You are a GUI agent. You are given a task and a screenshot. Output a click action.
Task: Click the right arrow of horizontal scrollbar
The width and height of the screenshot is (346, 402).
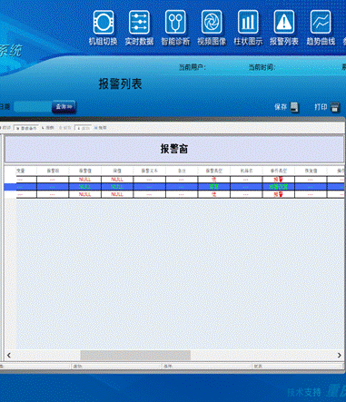pyautogui.click(x=340, y=356)
